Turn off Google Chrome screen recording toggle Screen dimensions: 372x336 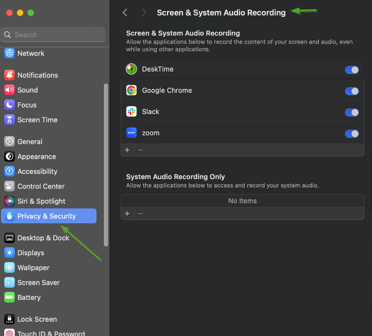click(x=352, y=91)
